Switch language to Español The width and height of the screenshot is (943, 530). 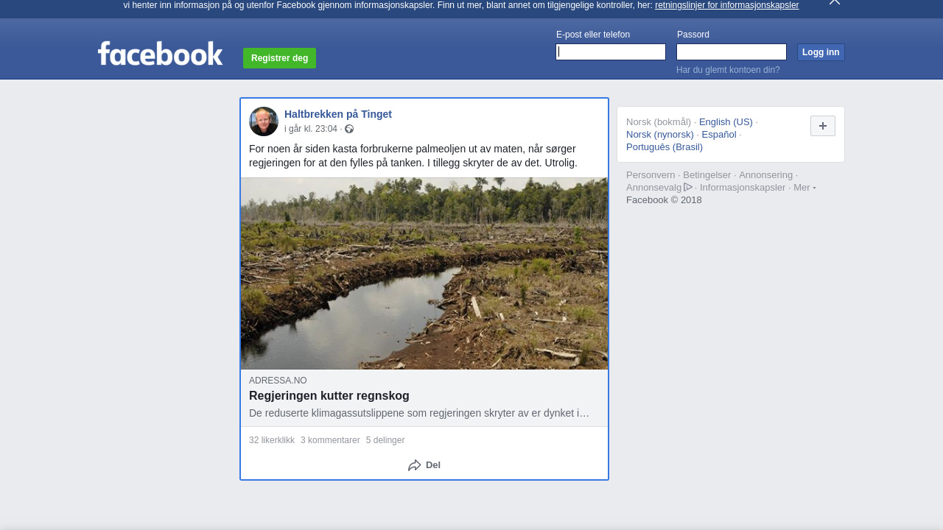point(719,135)
